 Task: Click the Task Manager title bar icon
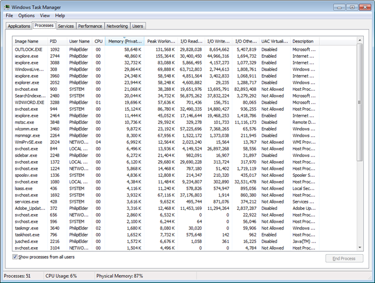pyautogui.click(x=6, y=7)
